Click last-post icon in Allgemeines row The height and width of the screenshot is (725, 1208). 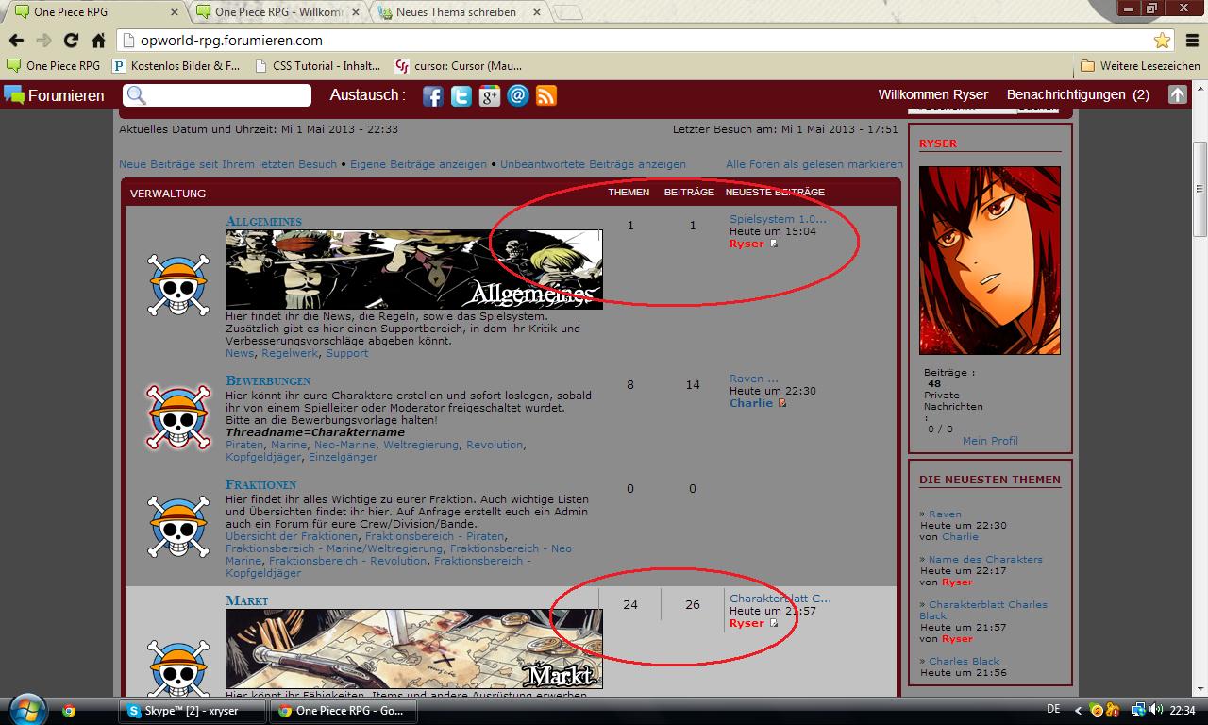click(x=774, y=244)
